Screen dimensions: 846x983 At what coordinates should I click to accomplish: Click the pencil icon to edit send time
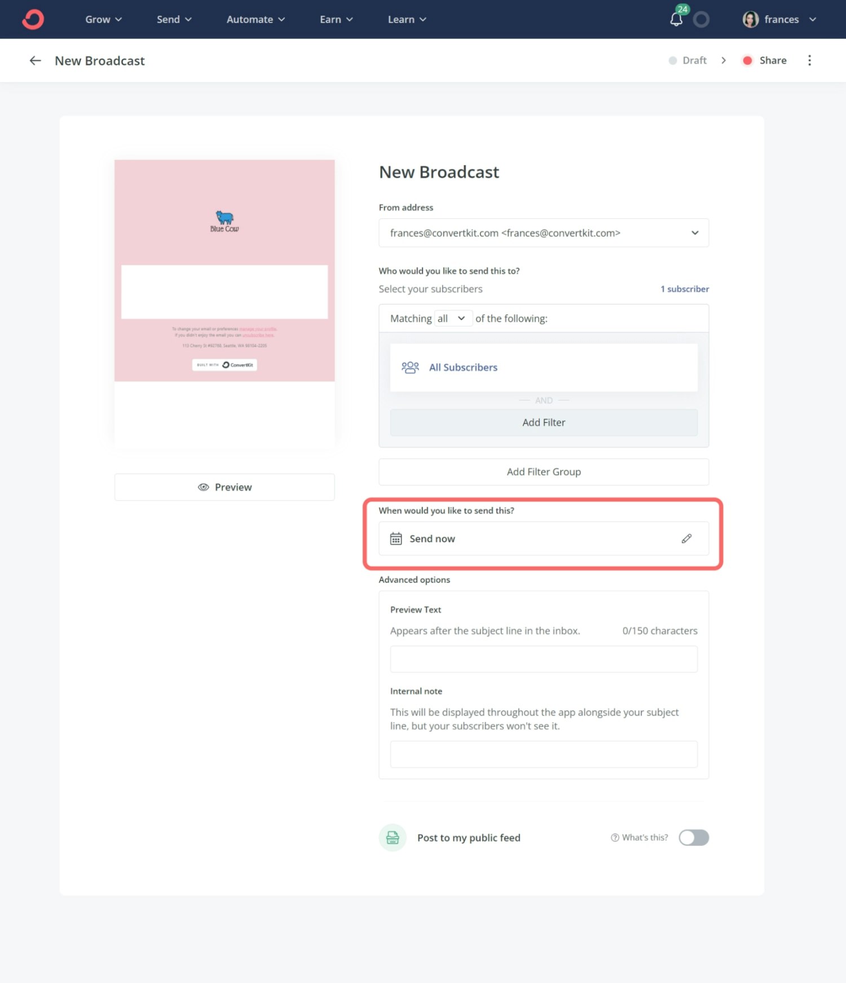point(686,539)
